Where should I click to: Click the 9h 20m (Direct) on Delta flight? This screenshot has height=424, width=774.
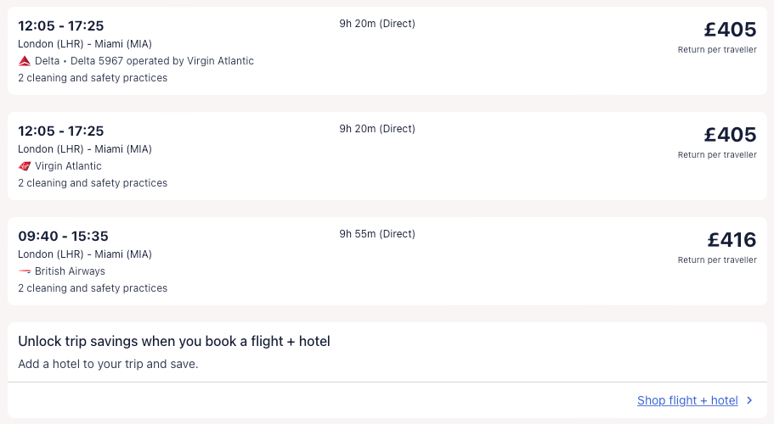click(377, 24)
